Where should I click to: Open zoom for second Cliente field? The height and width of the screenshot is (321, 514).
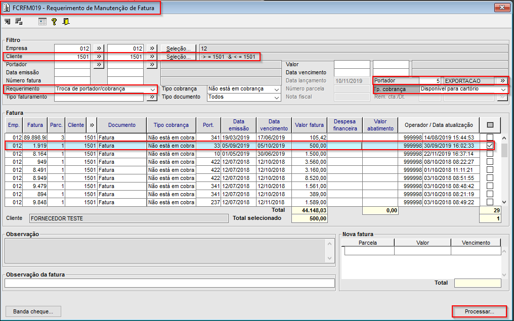pyautogui.click(x=151, y=56)
